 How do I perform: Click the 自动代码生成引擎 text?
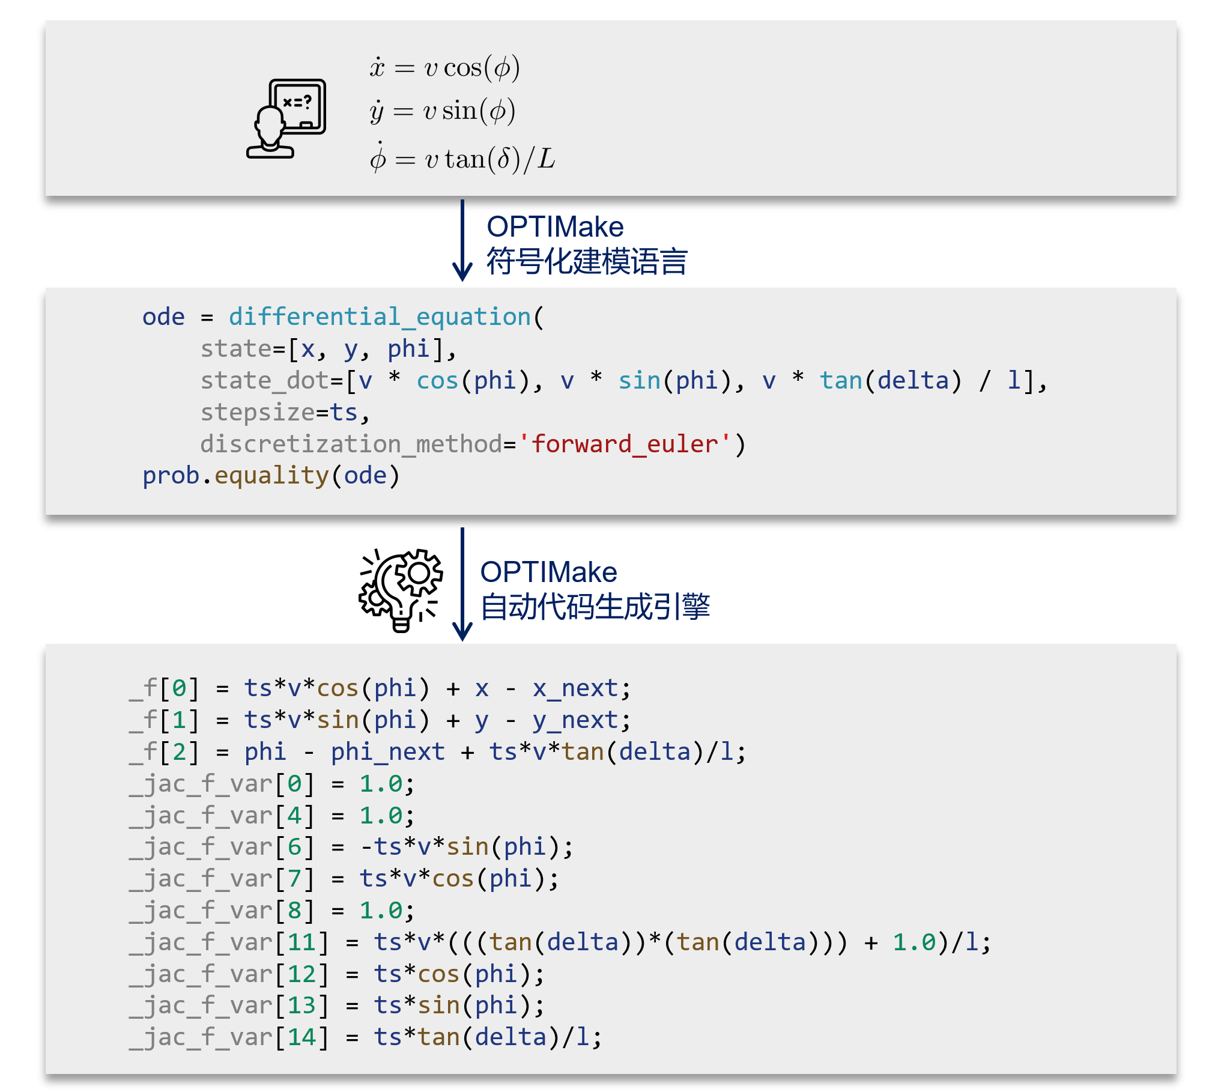click(x=595, y=606)
